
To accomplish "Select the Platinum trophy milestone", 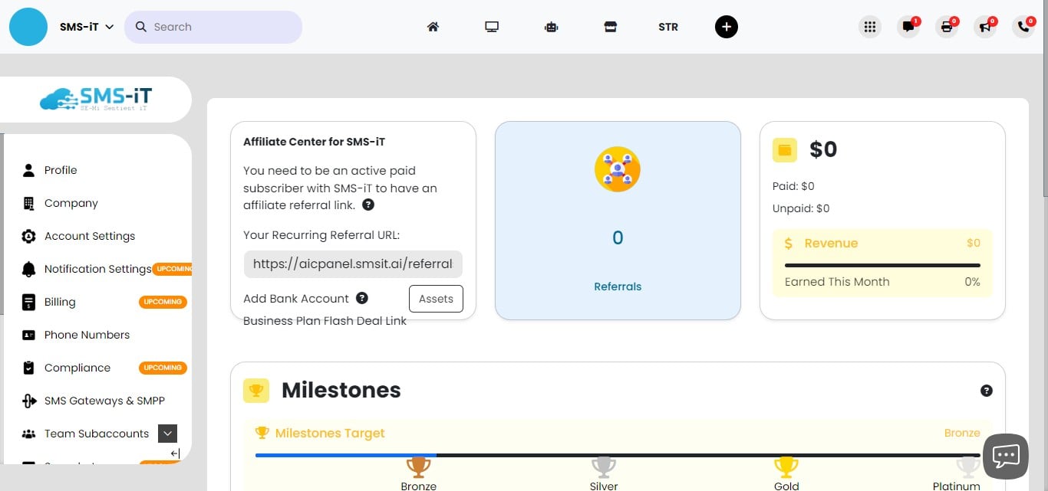I will point(968,467).
